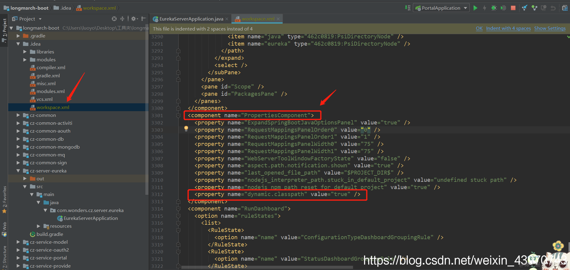Expand the libraries folder
The width and height of the screenshot is (570, 270).
(x=25, y=52)
